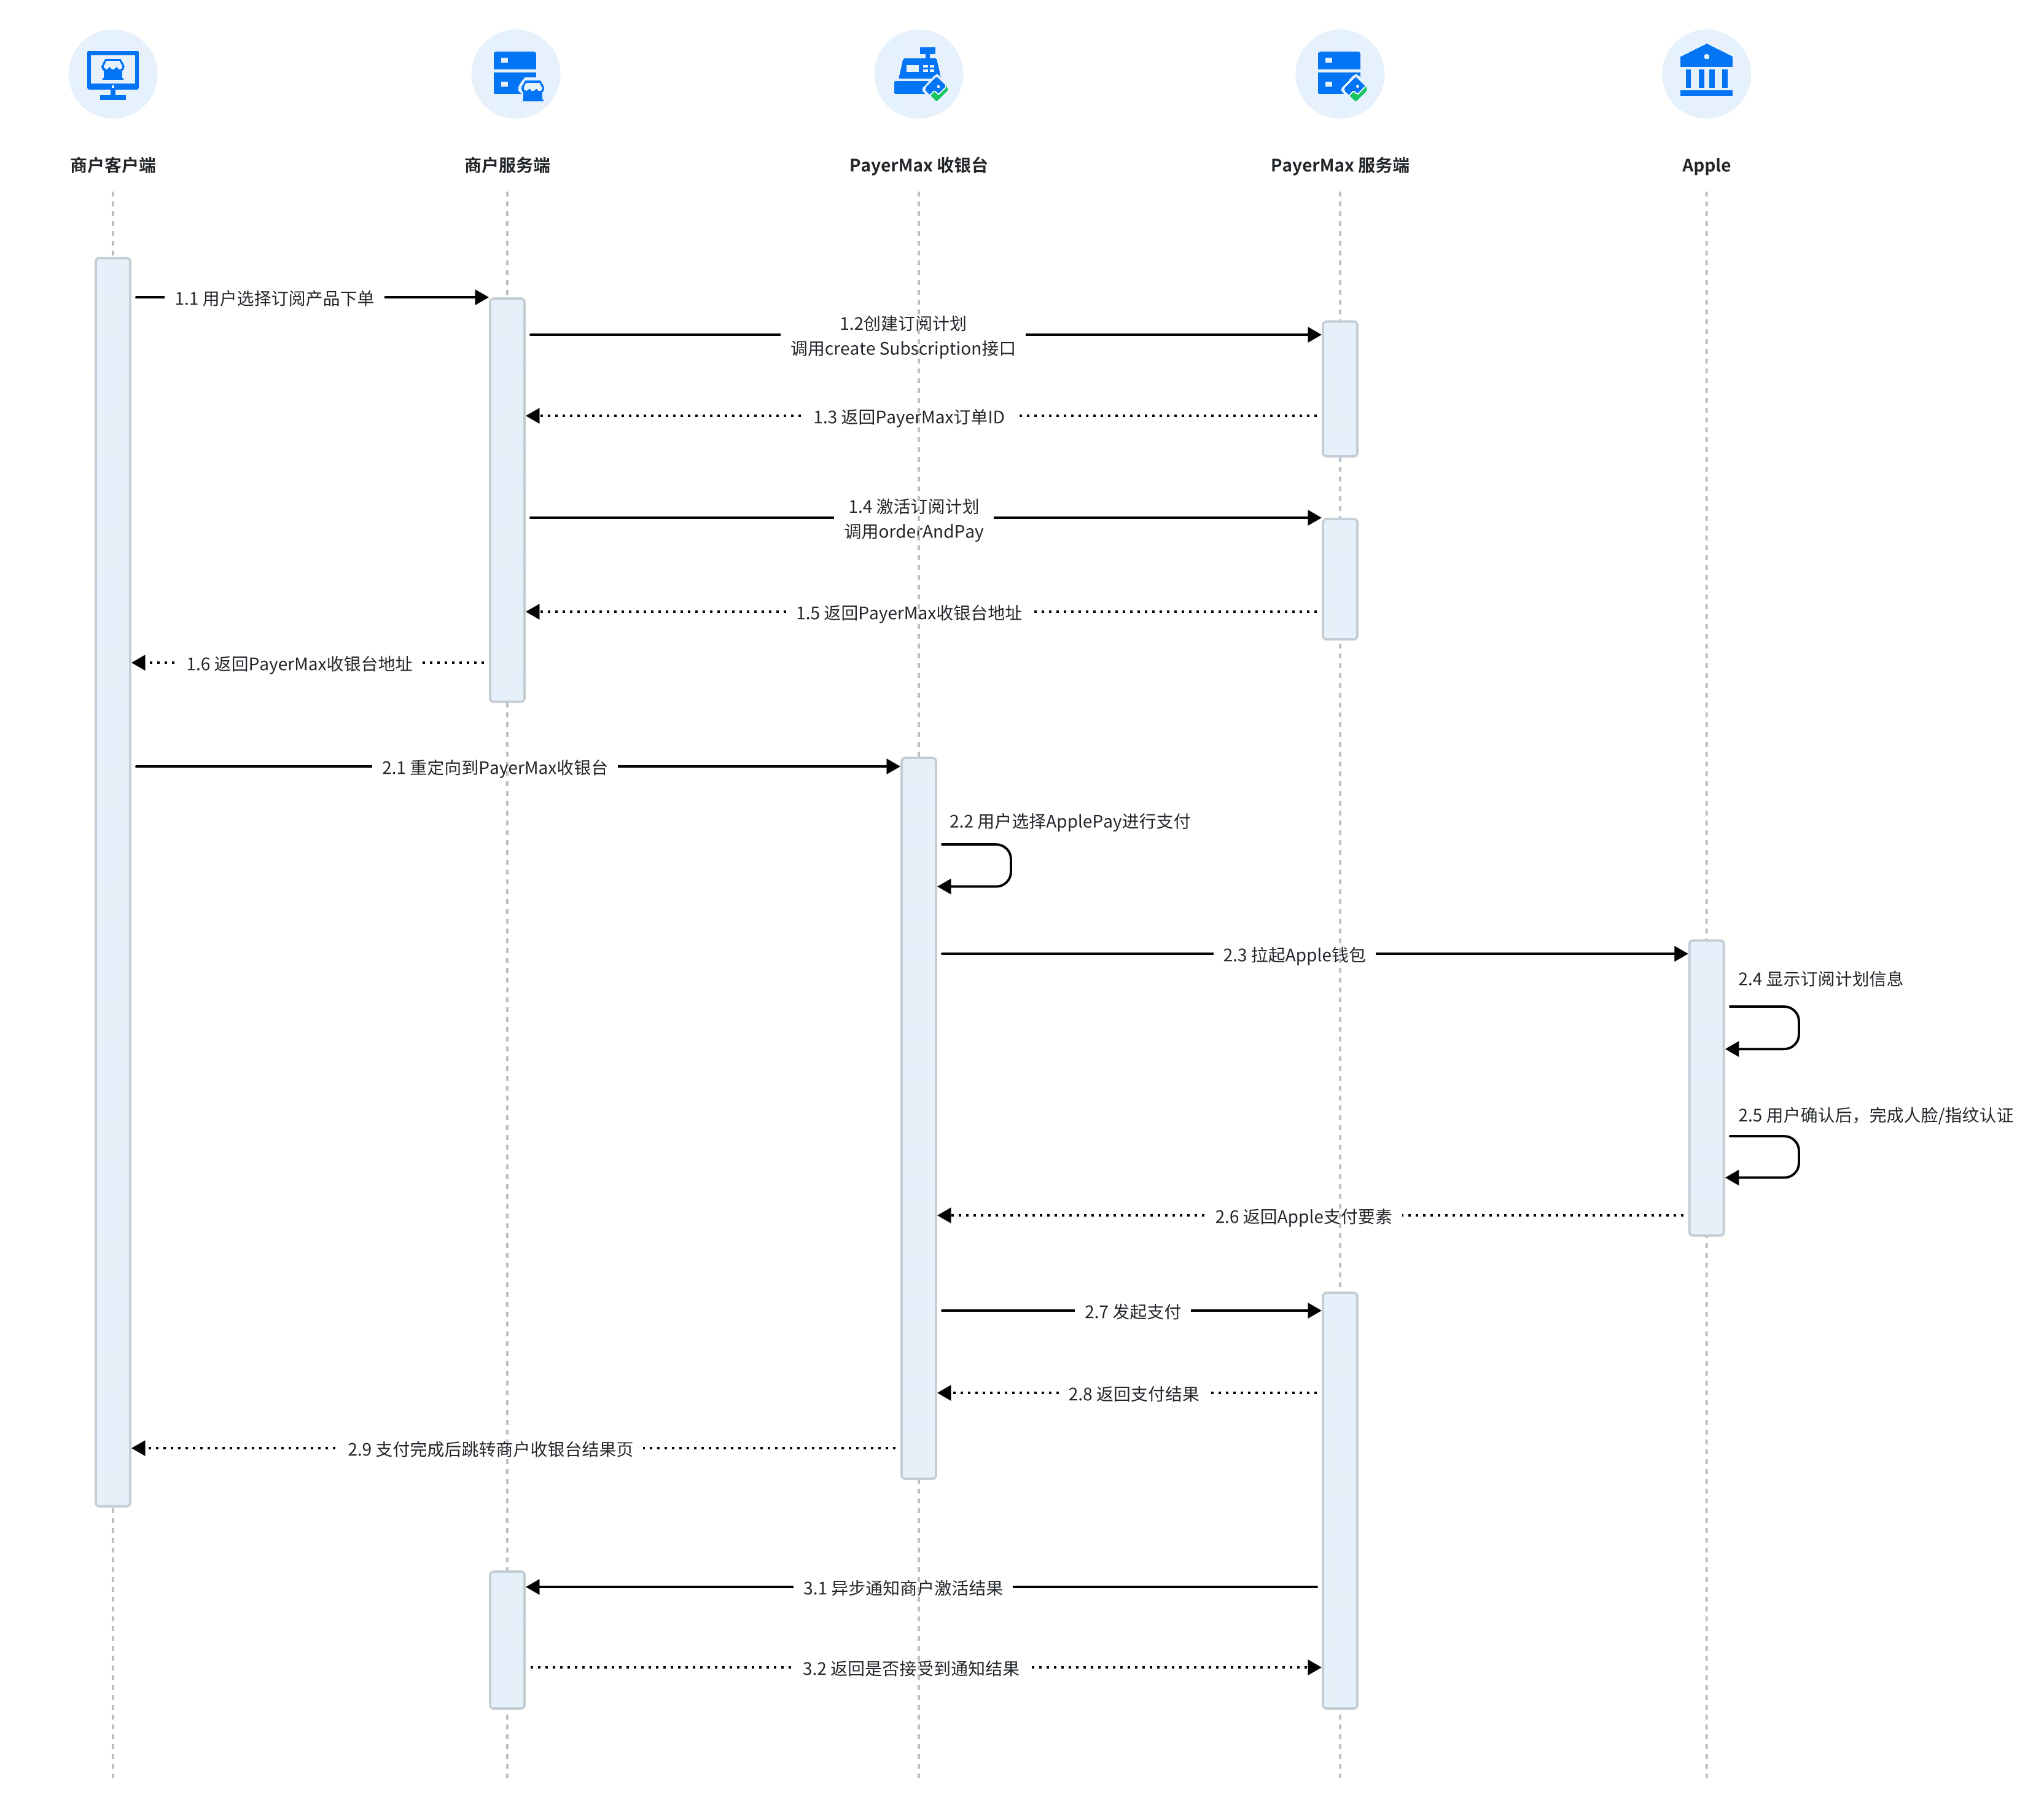Click step 1.6 返回PayerMax收银台地址
The width and height of the screenshot is (2044, 1808).
pos(299,664)
